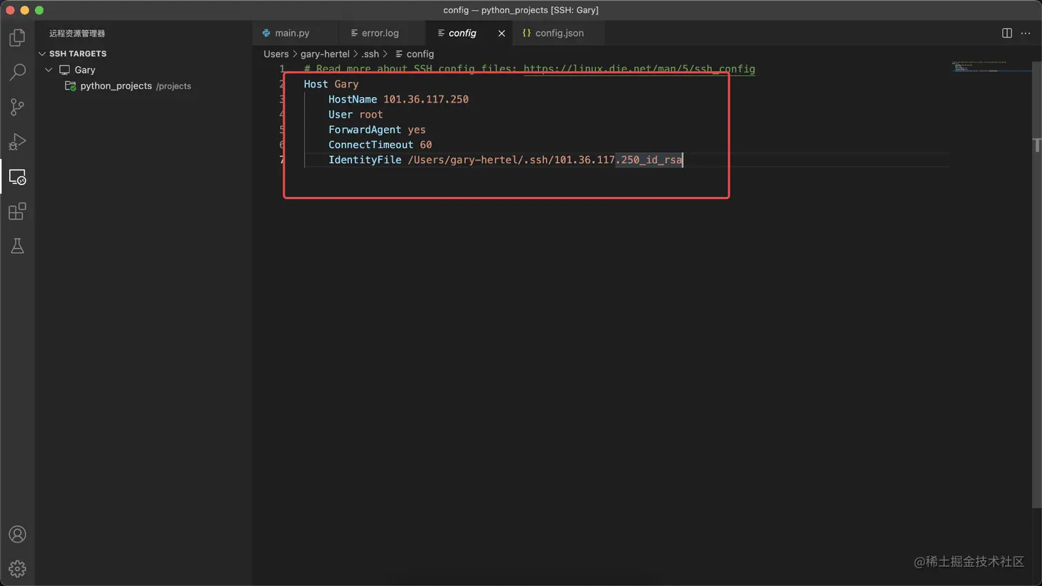1042x586 pixels.
Task: Open the Source Control view icon
Action: tap(17, 107)
